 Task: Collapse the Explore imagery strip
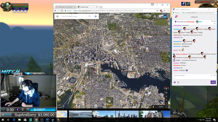pos(166,107)
